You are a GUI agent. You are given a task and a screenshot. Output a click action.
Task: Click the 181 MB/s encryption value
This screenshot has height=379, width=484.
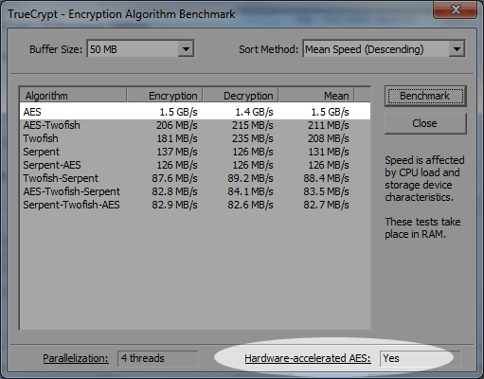[x=177, y=138]
